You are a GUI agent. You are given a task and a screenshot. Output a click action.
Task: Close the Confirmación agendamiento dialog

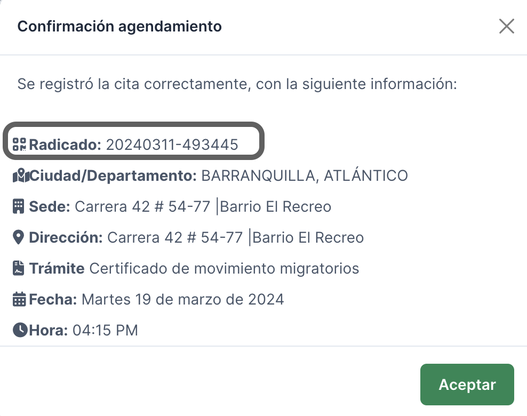(x=506, y=26)
